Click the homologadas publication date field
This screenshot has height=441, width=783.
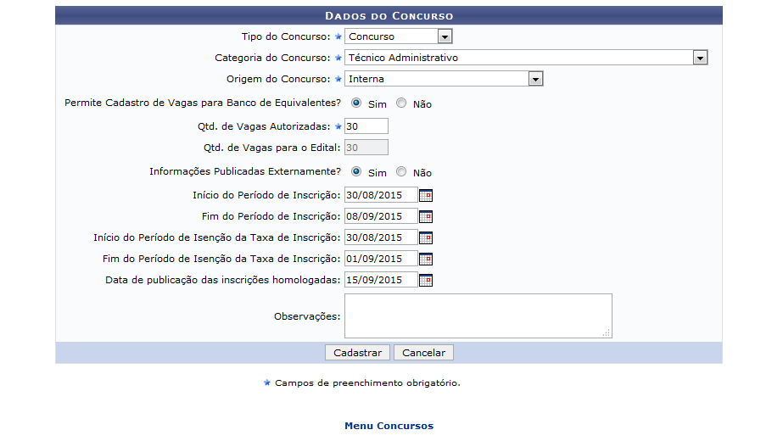(380, 280)
